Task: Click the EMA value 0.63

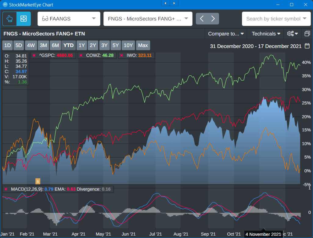Action: tap(71, 189)
